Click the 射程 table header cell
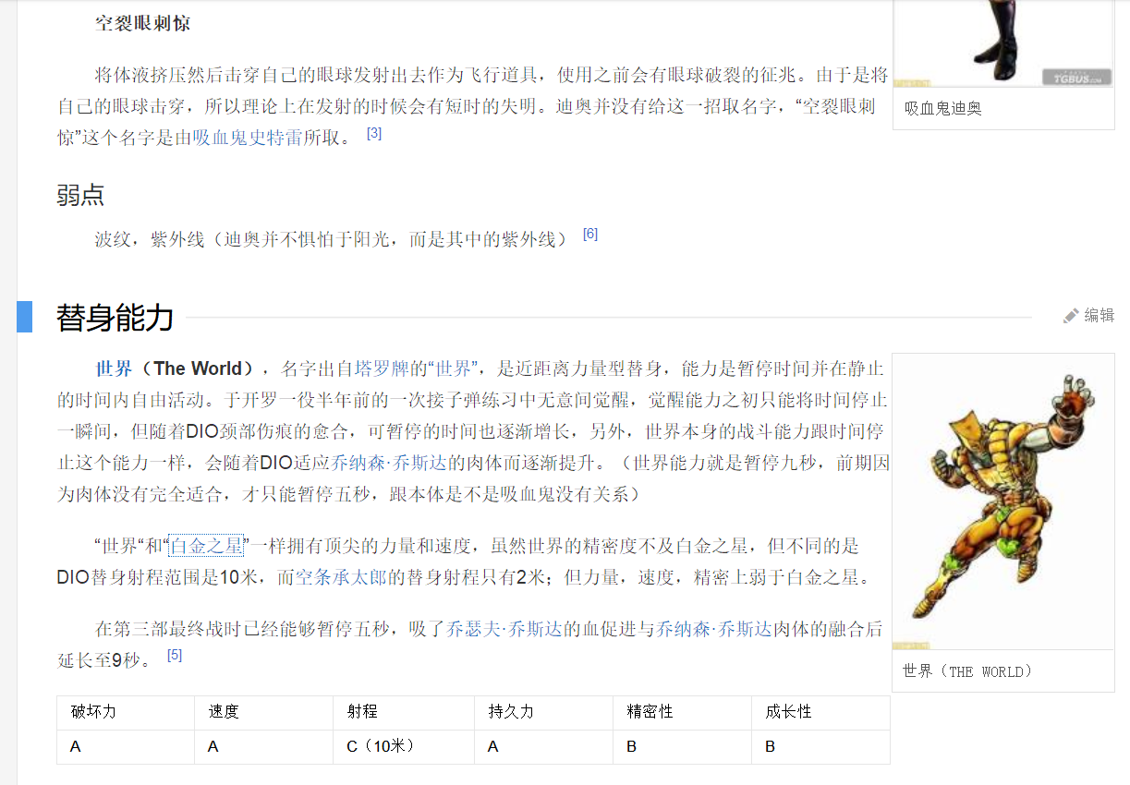This screenshot has width=1130, height=785. tap(404, 713)
